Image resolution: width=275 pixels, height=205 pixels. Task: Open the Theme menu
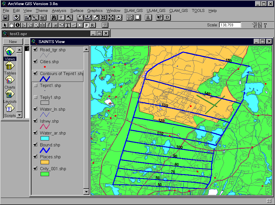pos(42,11)
